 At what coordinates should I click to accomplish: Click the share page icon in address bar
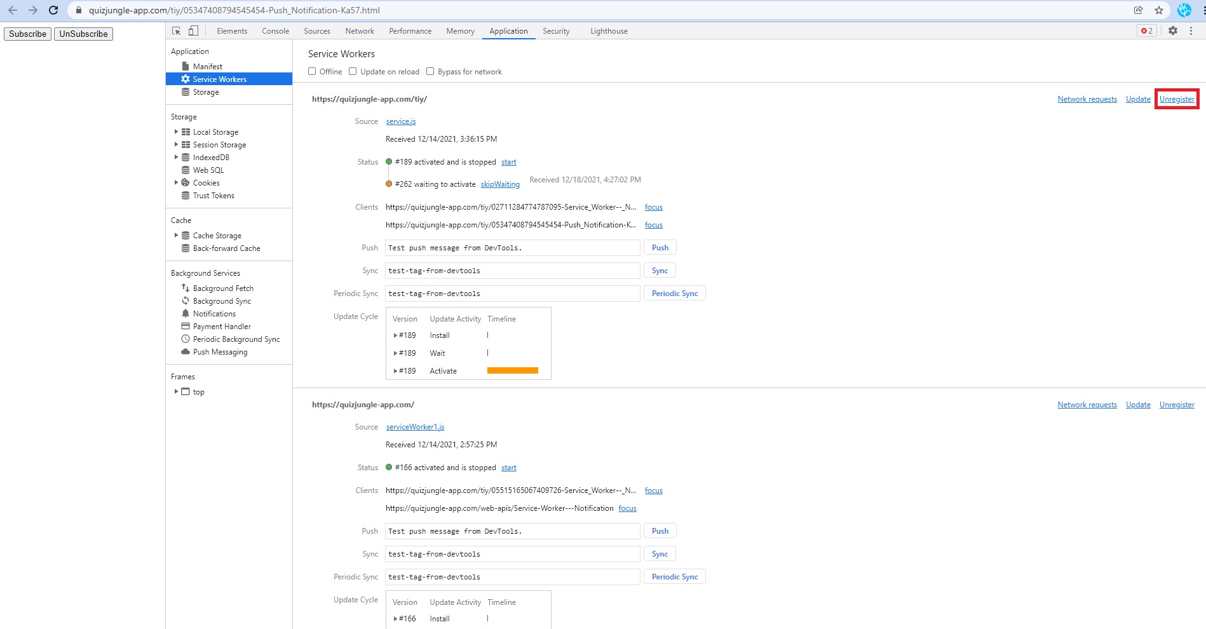(1138, 10)
